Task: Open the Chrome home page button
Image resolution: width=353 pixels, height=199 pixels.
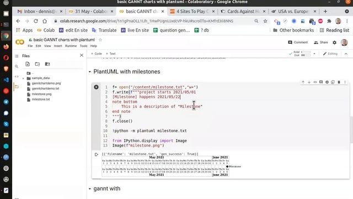Action: [x=45, y=21]
